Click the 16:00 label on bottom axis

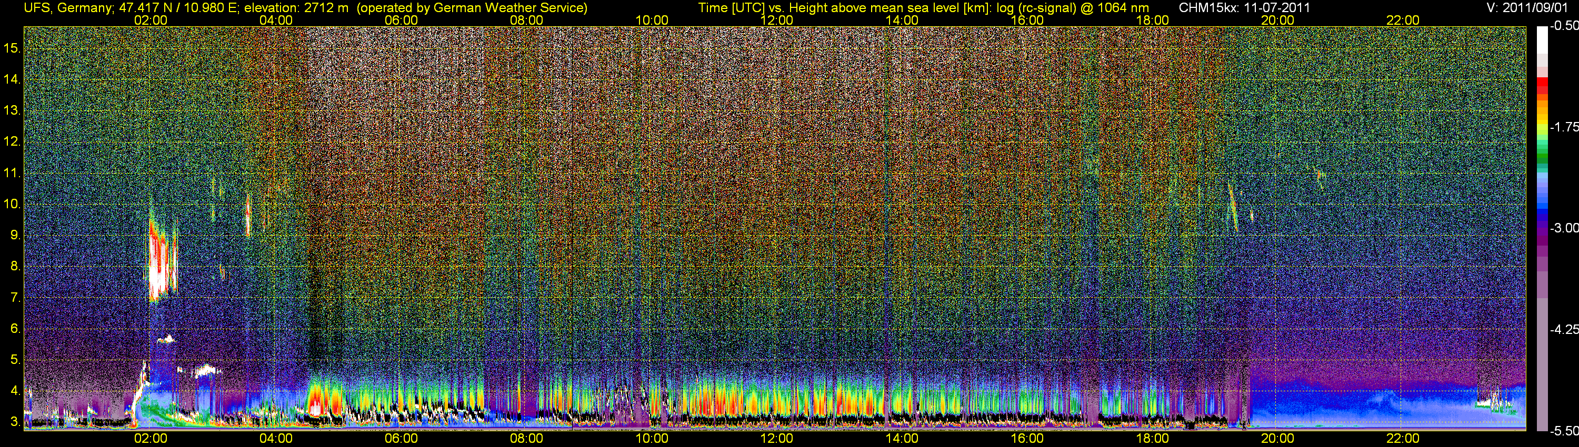click(1027, 439)
